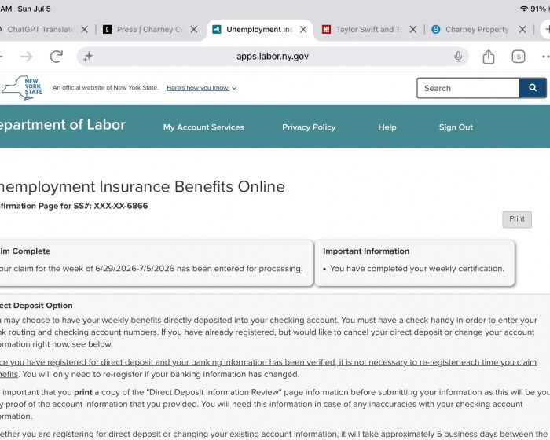This screenshot has height=440, width=550.
Task: Expand the "Here's how you know" dropdown
Action: 201,88
